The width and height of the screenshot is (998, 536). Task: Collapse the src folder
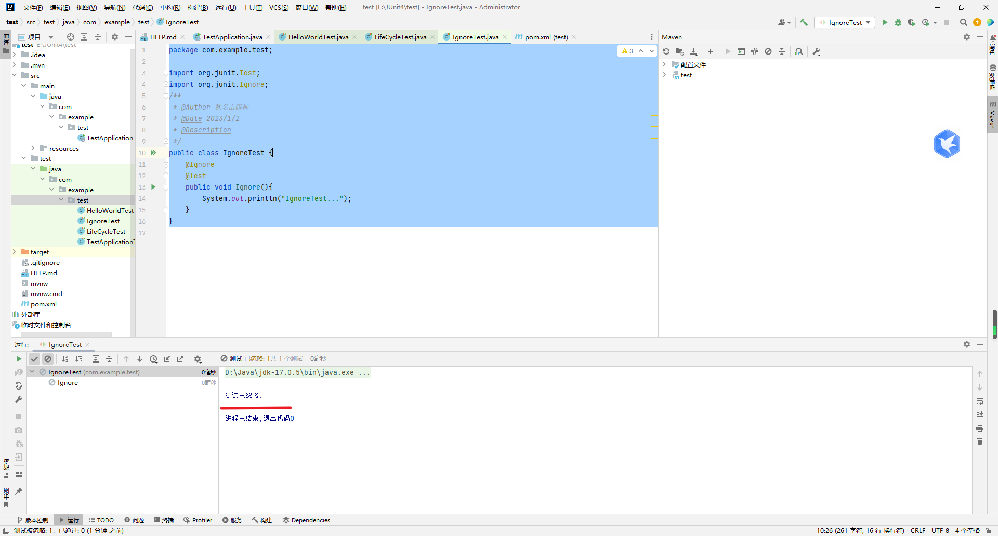(x=15, y=75)
